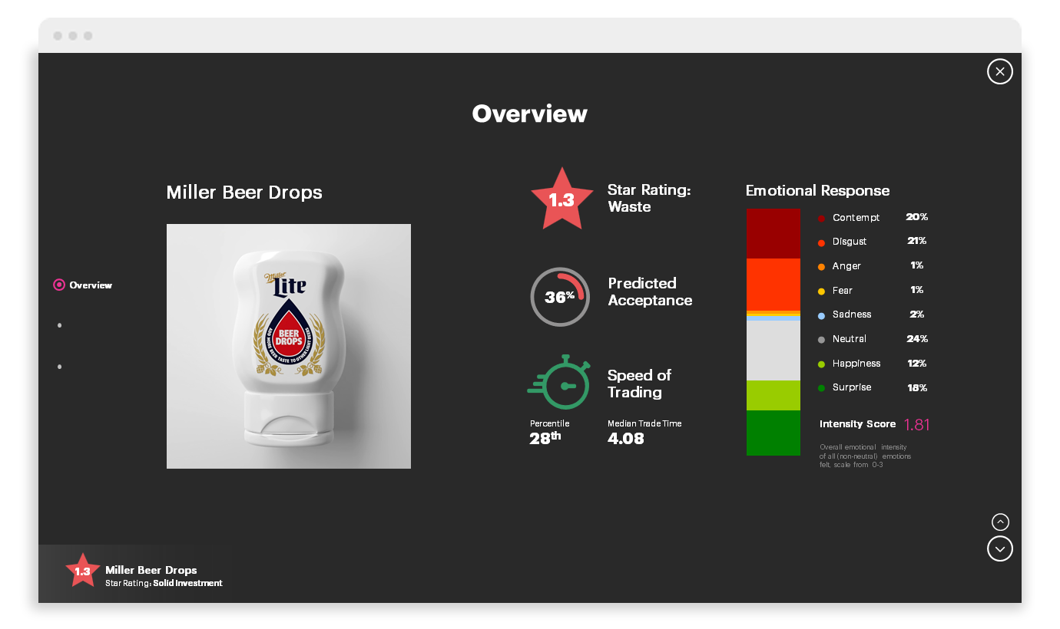Click the 'Emotional Response' heading
1060x629 pixels.
coord(817,191)
